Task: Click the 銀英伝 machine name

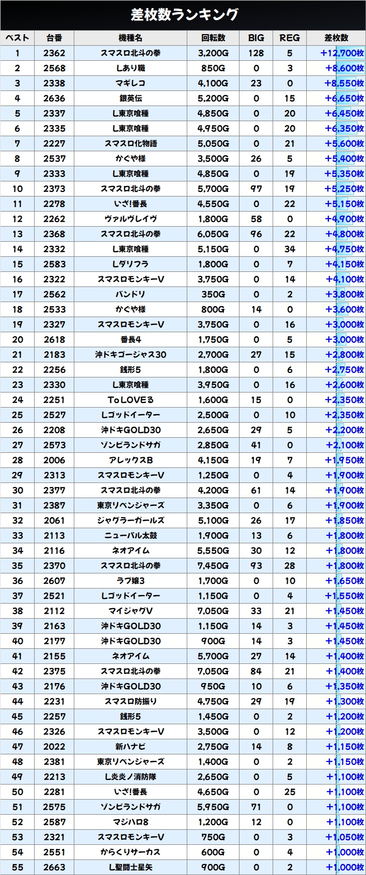Action: [131, 99]
